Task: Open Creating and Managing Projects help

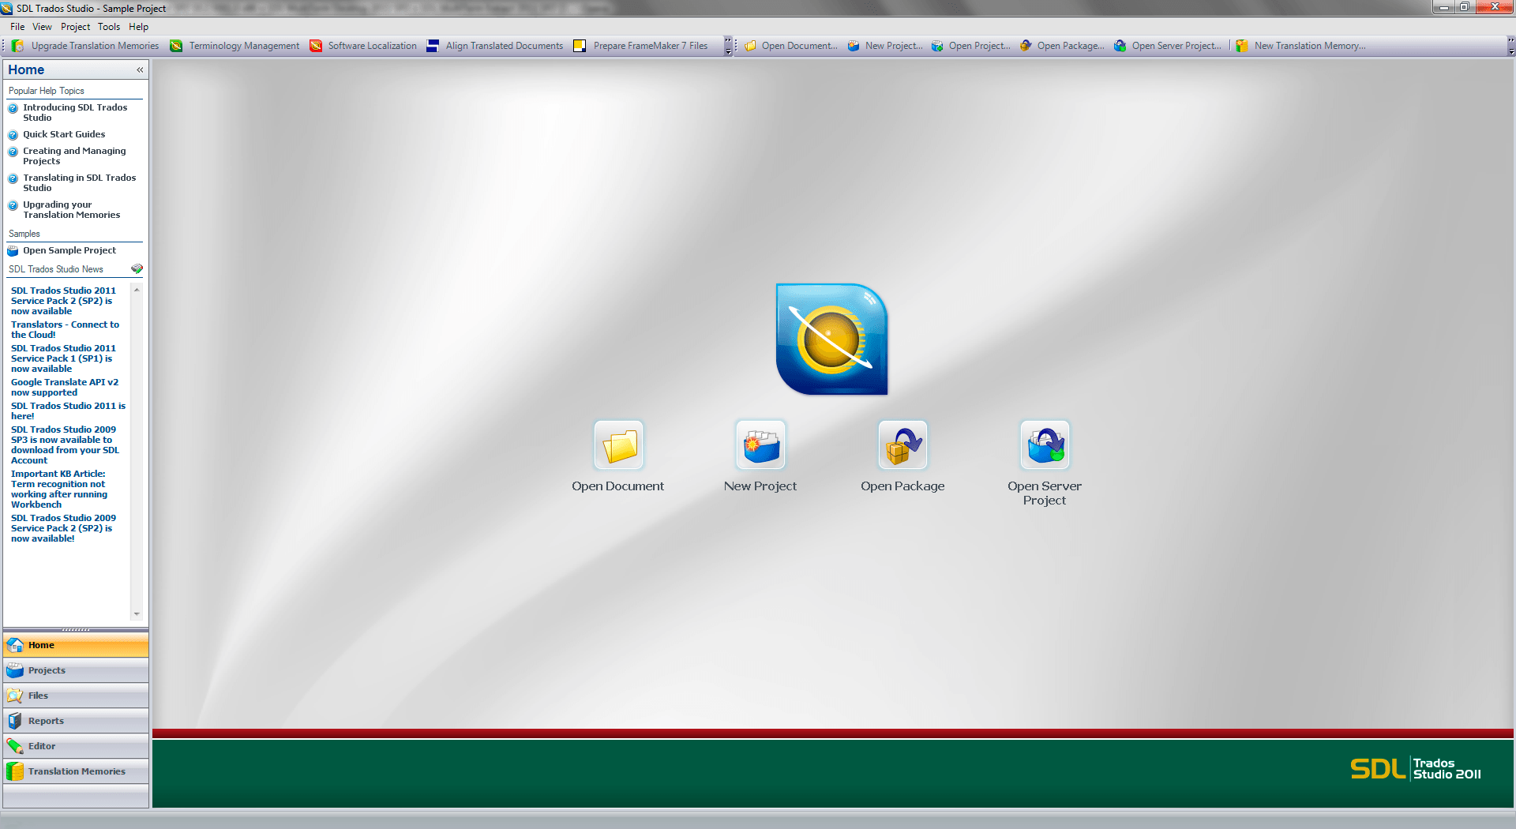Action: pyautogui.click(x=74, y=156)
